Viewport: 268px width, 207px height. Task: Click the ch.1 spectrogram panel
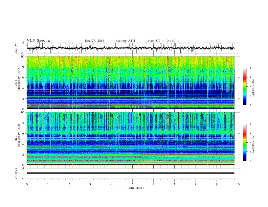click(x=130, y=83)
